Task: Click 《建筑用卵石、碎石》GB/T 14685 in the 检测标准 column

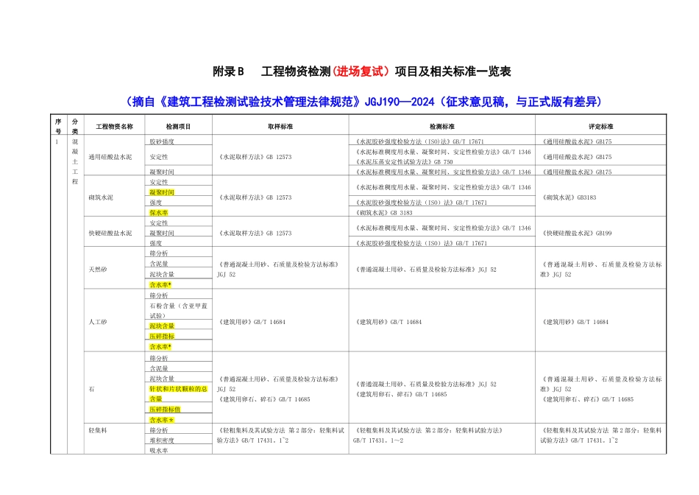Action: point(401,395)
